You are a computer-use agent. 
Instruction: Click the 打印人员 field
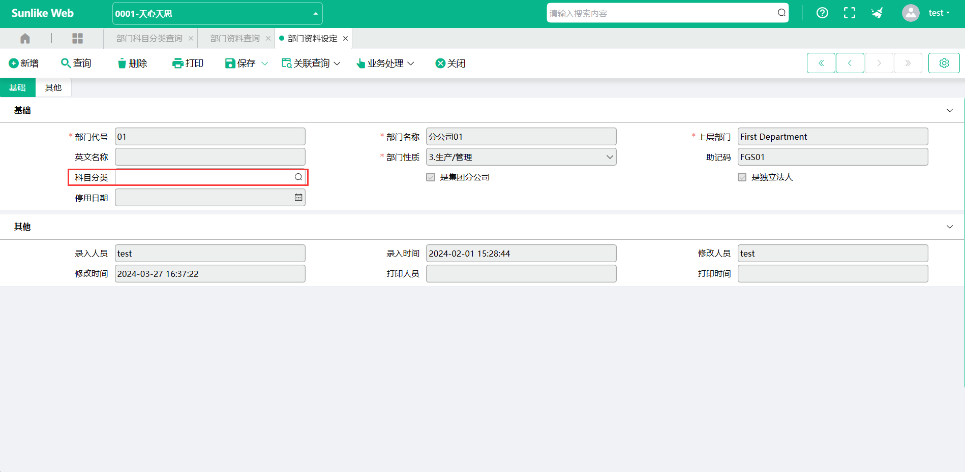tap(521, 273)
